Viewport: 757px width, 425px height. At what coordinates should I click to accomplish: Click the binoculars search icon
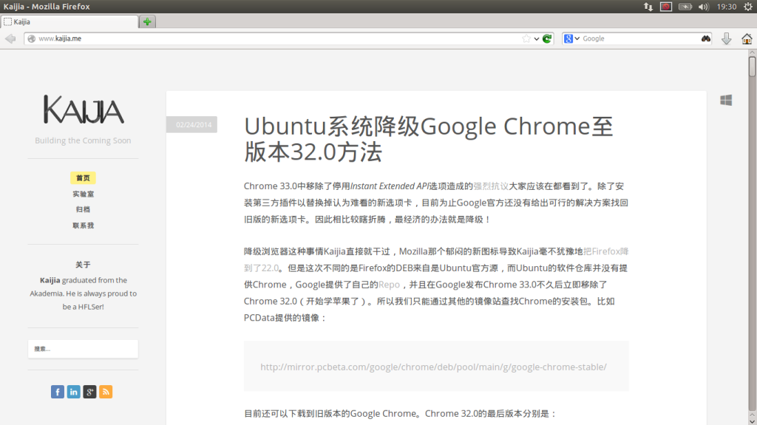(x=706, y=38)
